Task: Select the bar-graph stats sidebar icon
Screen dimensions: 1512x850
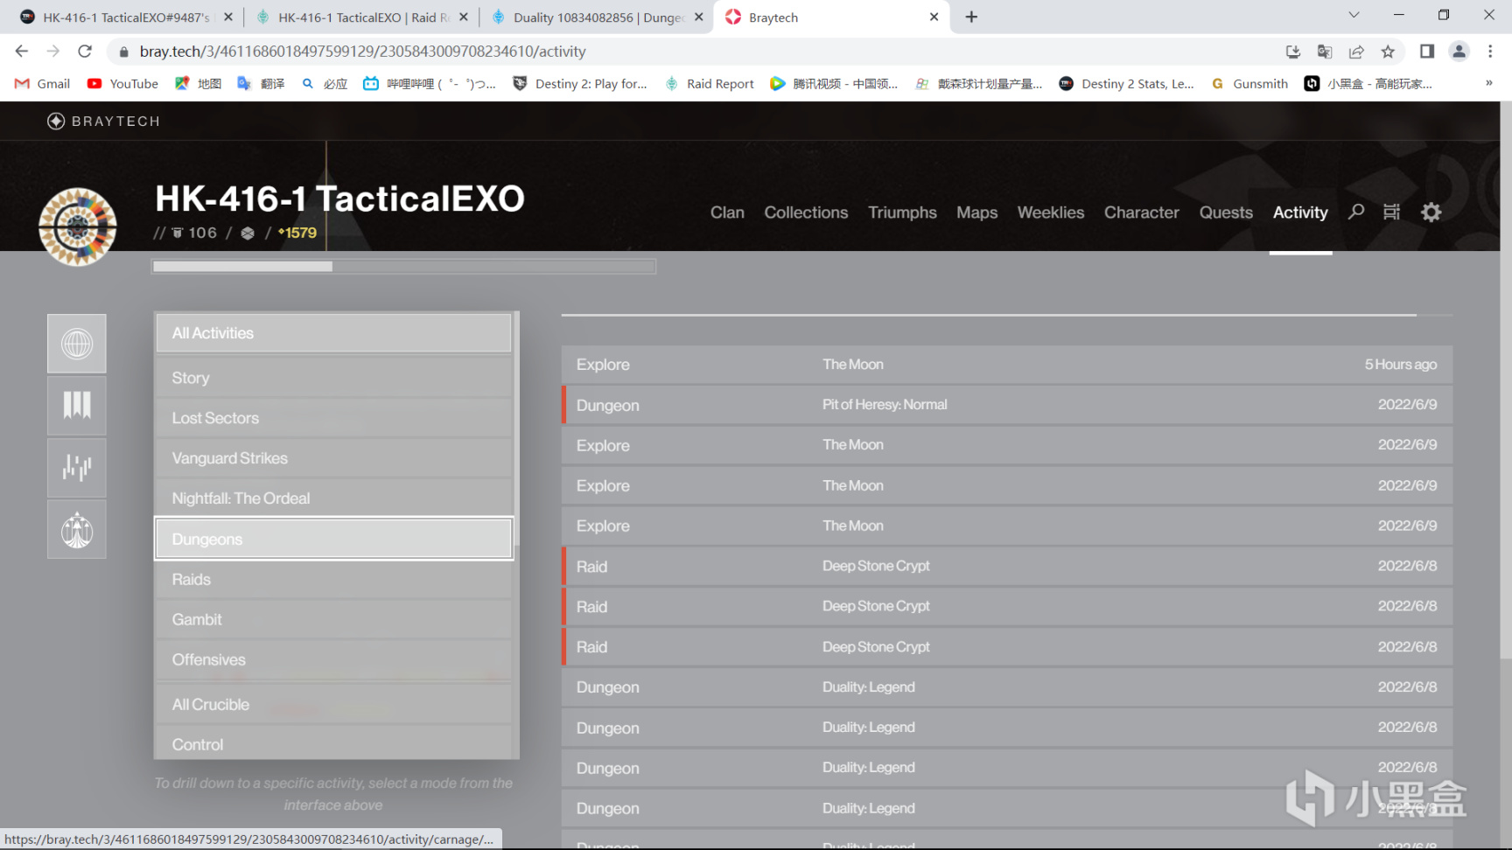Action: pyautogui.click(x=77, y=467)
